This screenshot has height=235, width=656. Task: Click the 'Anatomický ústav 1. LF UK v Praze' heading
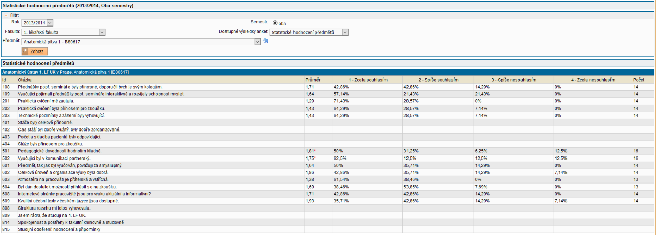[x=37, y=72]
